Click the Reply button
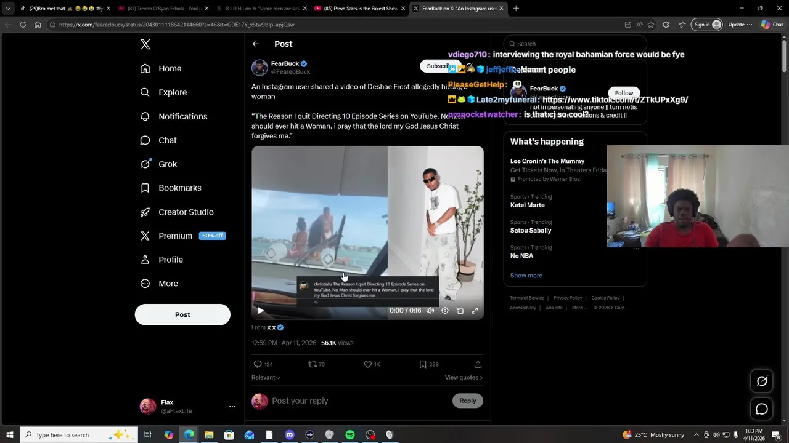This screenshot has width=789, height=443. click(468, 401)
